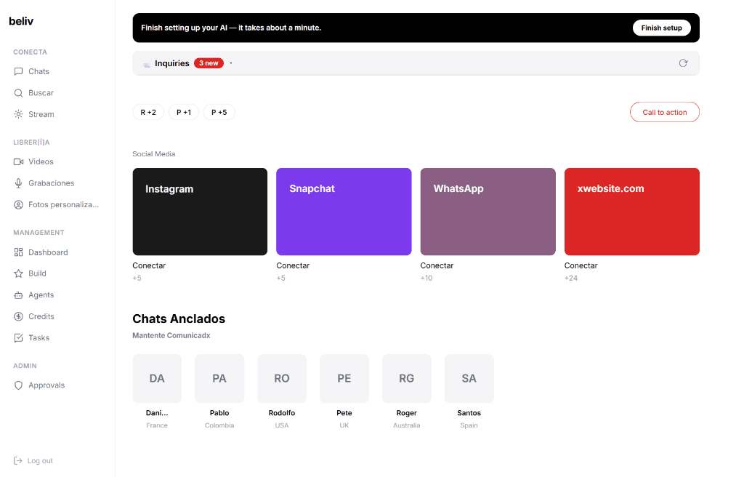Click the +10 count under WhatsApp

tap(426, 278)
